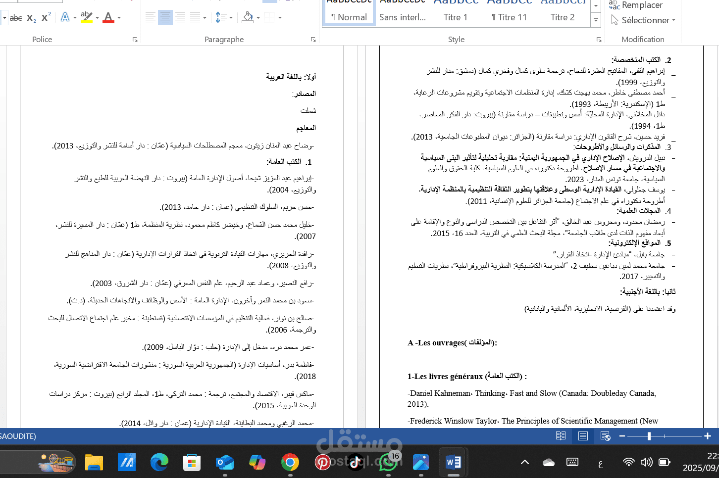Apply paragraph shading fill
Image resolution: width=719 pixels, height=478 pixels.
[248, 18]
